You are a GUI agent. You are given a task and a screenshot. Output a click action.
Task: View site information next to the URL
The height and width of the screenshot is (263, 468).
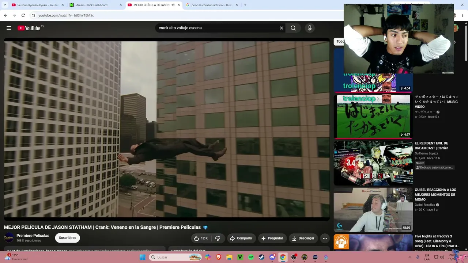pyautogui.click(x=34, y=15)
